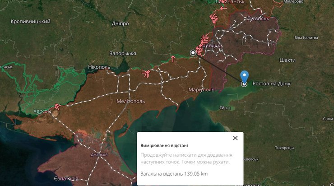Click the single red arrow above the front line east of Запоріжжя

173,59
